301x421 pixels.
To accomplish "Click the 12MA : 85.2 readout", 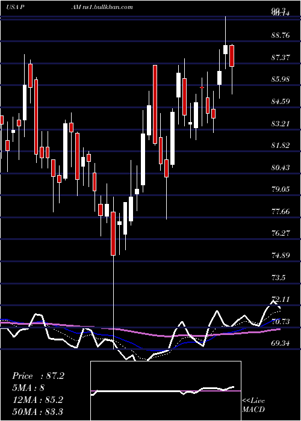I will [37, 400].
